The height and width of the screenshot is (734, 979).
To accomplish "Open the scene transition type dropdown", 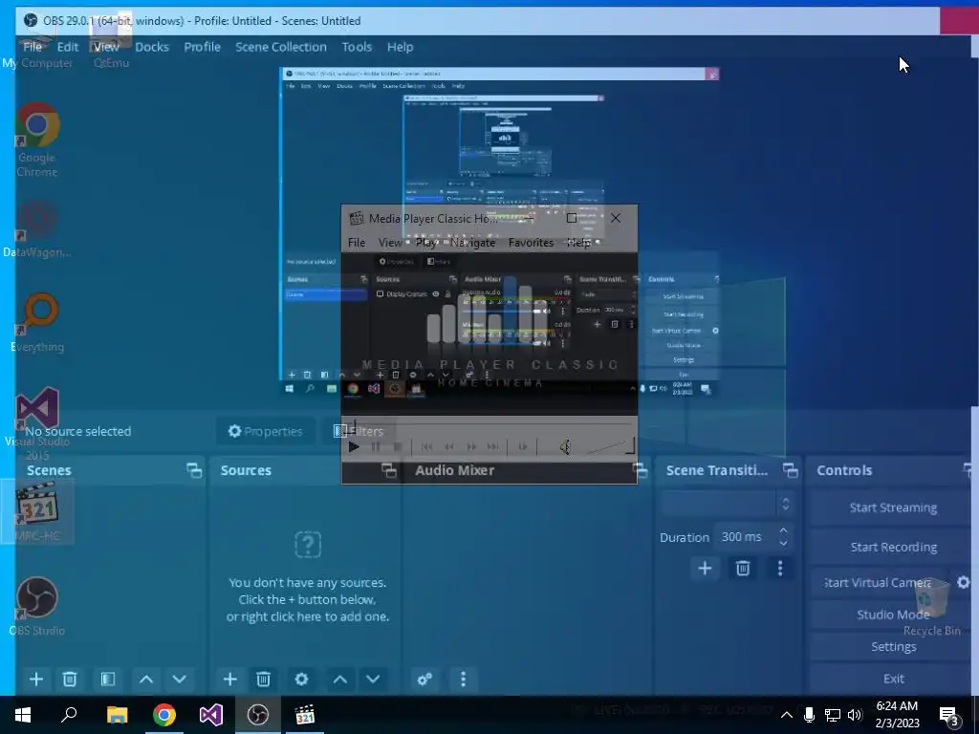I will pos(728,503).
